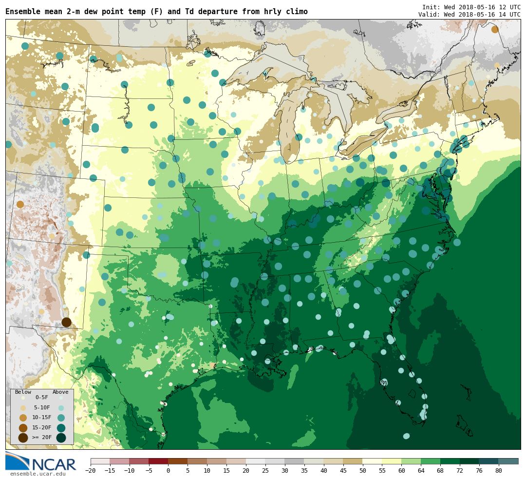Pick the light green colorbar swatch between 60 and 64
The width and height of the screenshot is (526, 480).
coord(412,461)
